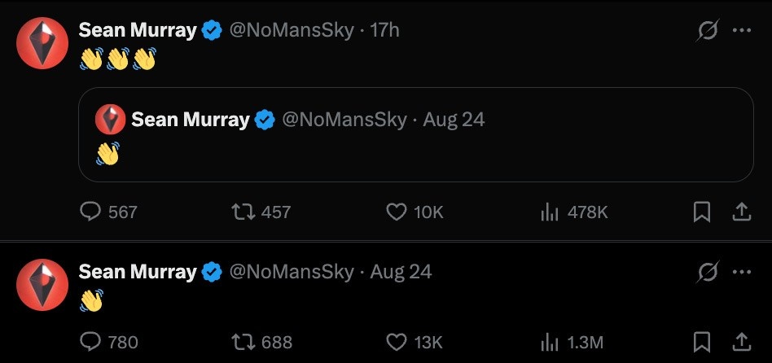Viewport: 772px width, 363px height.
Task: Bookmark the 17h tweet
Action: (701, 212)
